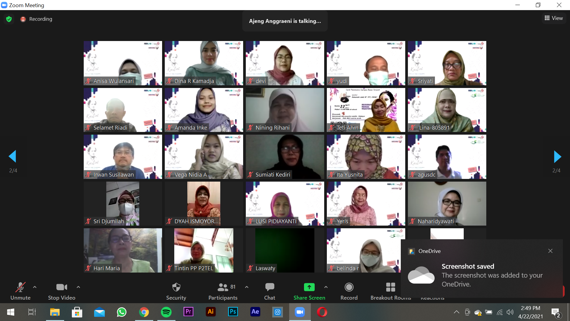Click the name label Irwan Susilawan
570x321 pixels.
pyautogui.click(x=113, y=175)
